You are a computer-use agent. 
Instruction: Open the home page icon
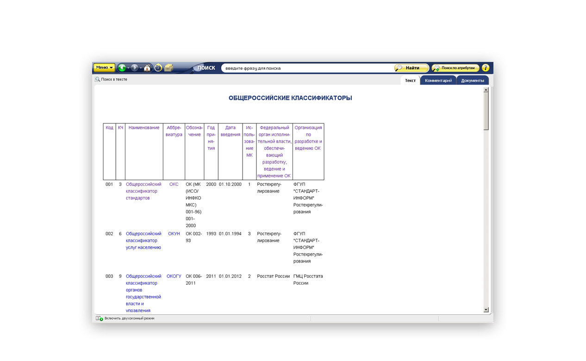point(147,68)
